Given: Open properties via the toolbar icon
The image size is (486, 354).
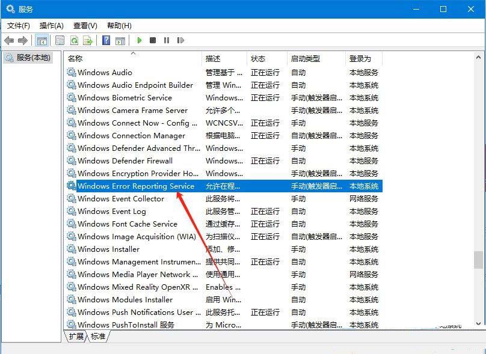Looking at the screenshot, I should coord(58,40).
